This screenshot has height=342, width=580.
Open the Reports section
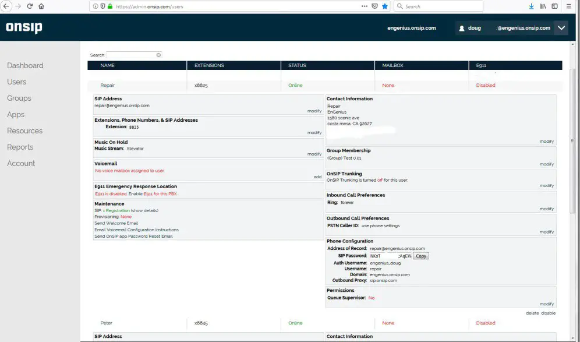[20, 147]
